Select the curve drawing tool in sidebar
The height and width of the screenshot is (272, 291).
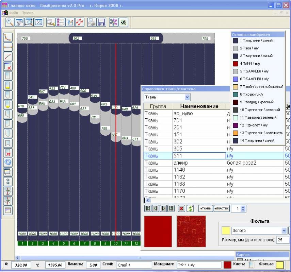pyautogui.click(x=8, y=37)
